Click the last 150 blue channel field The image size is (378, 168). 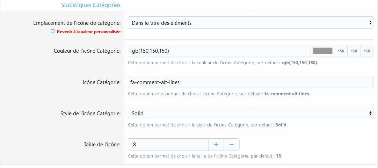coord(367,51)
